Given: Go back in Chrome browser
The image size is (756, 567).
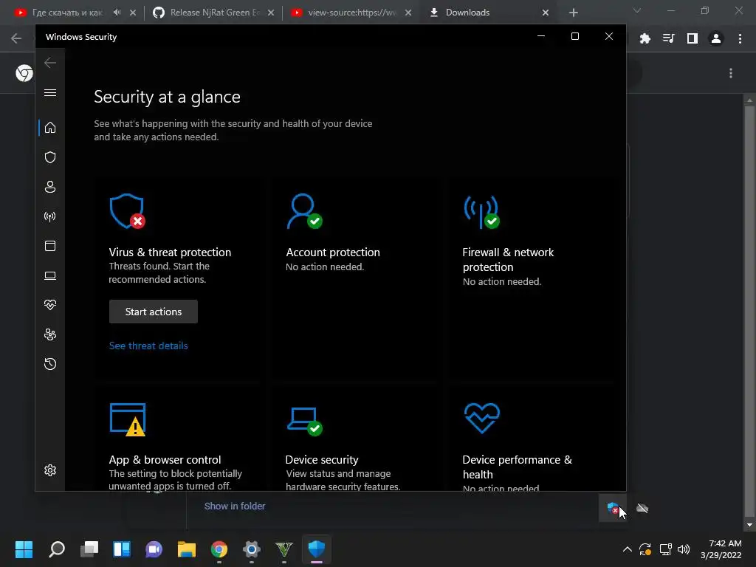Looking at the screenshot, I should tap(16, 38).
